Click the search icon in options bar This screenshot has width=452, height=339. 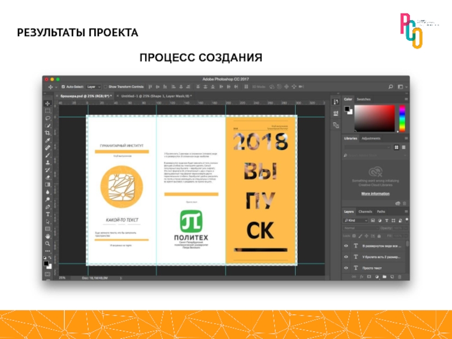coord(390,87)
